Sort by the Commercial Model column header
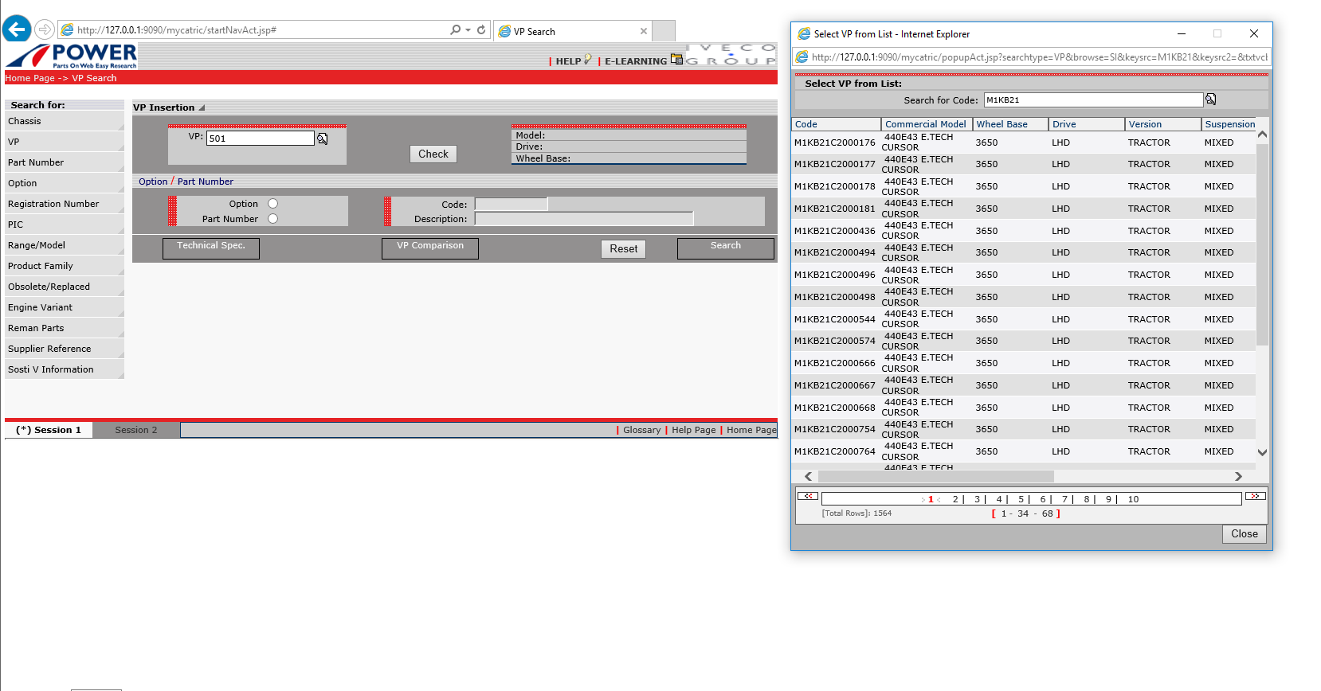The image size is (1321, 691). point(925,124)
